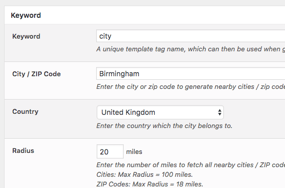Click the 'country which the city belongs to' hint
285x188 pixels.
pos(164,126)
